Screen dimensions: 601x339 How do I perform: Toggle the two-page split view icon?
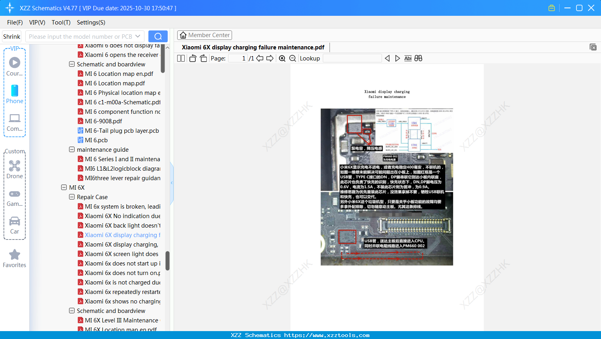pos(181,58)
